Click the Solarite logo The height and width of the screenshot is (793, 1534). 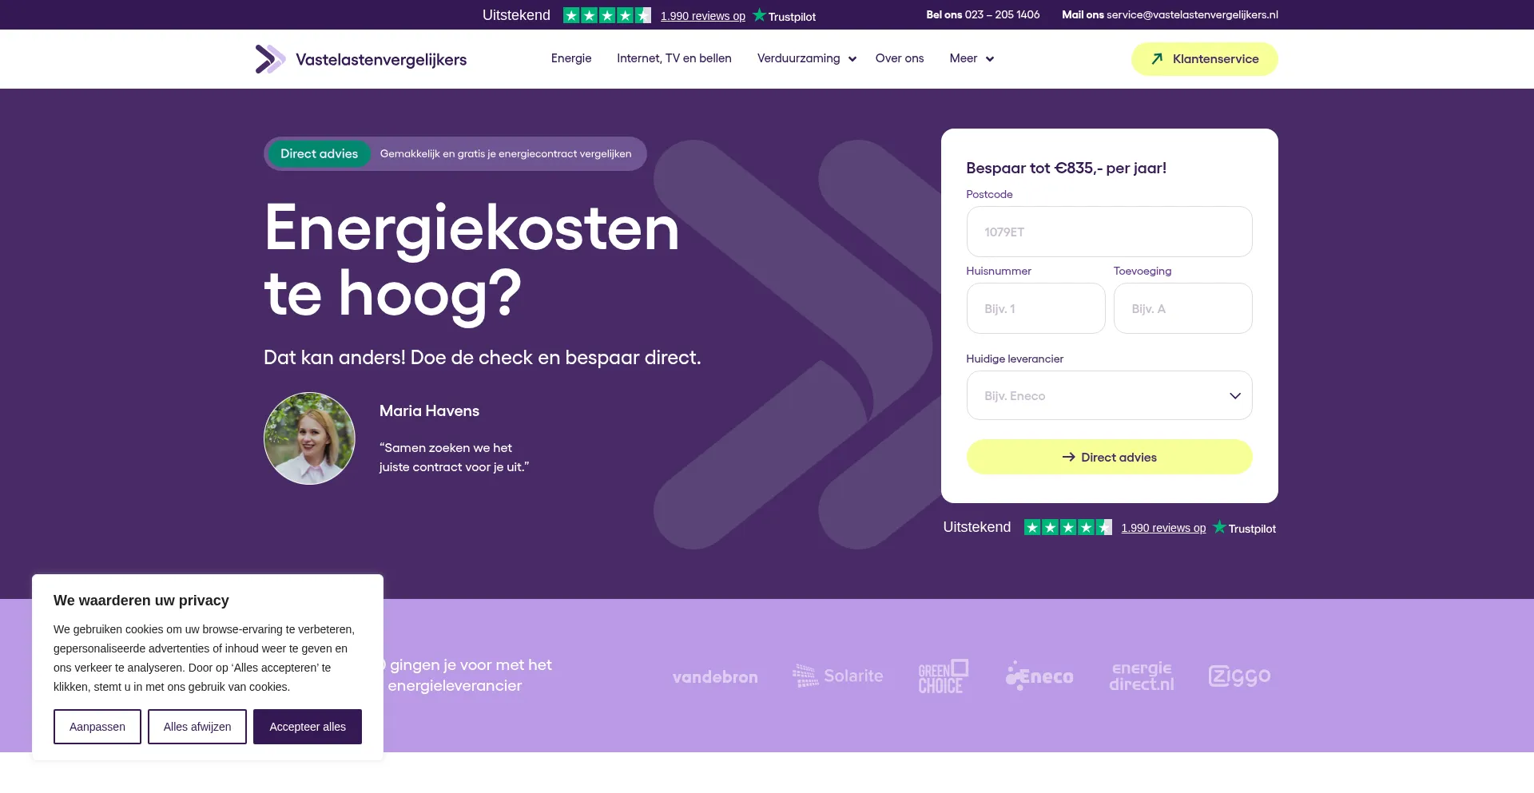(837, 676)
